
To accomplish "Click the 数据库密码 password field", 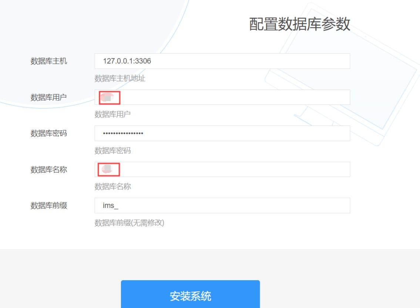I will click(222, 133).
